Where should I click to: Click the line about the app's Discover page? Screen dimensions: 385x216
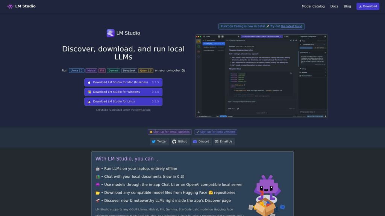coord(167,201)
